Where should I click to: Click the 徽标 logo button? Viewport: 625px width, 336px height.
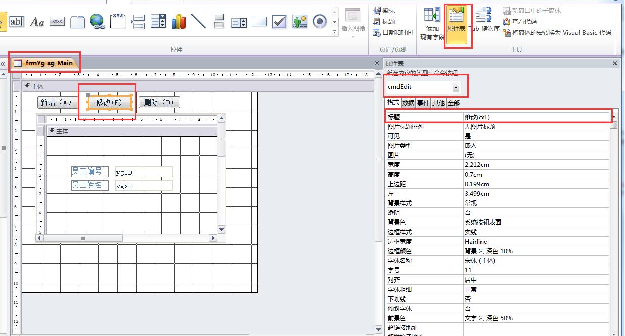pyautogui.click(x=384, y=10)
